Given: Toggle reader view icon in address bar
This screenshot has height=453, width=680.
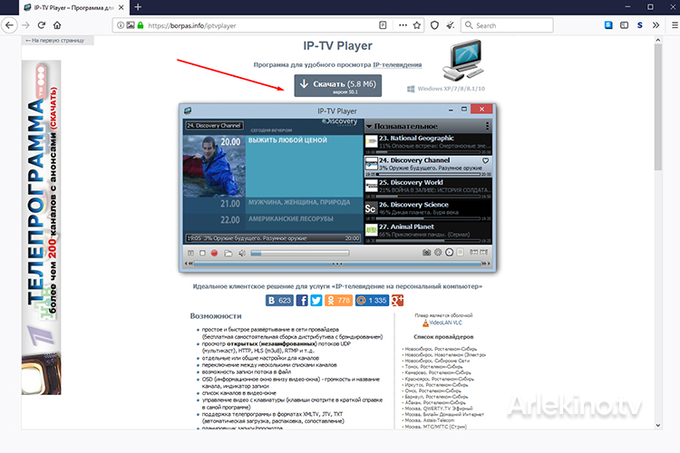Looking at the screenshot, I should click(383, 25).
